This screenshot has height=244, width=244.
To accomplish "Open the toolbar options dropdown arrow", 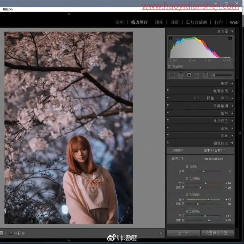I will pos(161,233).
